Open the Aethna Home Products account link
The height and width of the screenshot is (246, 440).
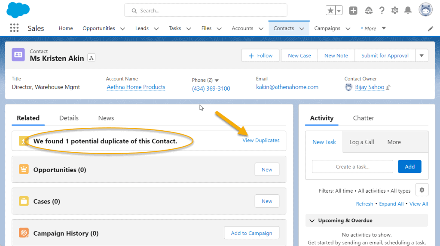pos(136,87)
